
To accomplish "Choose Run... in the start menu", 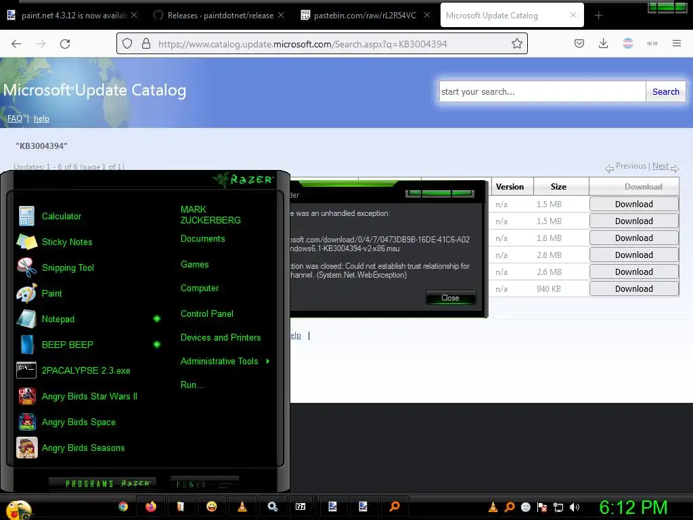I will click(x=192, y=385).
